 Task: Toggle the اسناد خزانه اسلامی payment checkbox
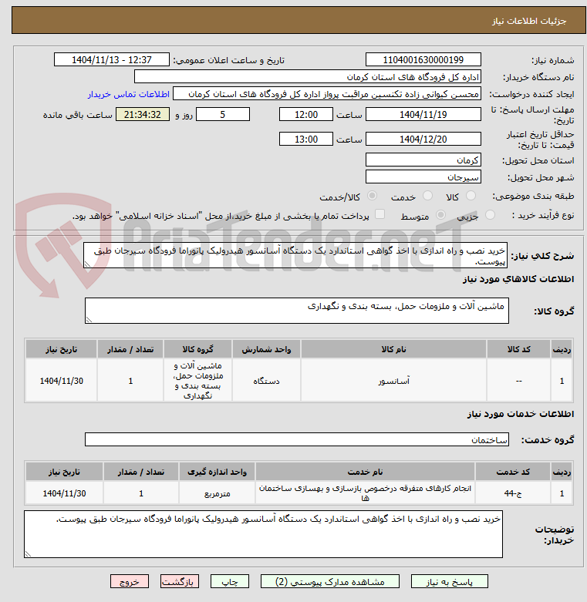click(380, 214)
